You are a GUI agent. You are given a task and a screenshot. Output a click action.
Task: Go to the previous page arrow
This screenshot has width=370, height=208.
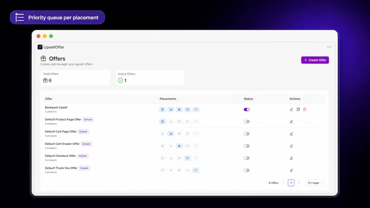tap(283, 183)
